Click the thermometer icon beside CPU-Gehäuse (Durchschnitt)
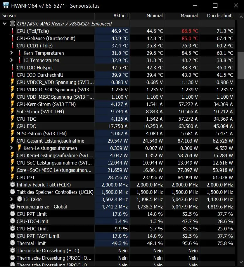The width and height of the screenshot is (244, 267). coord(12,38)
